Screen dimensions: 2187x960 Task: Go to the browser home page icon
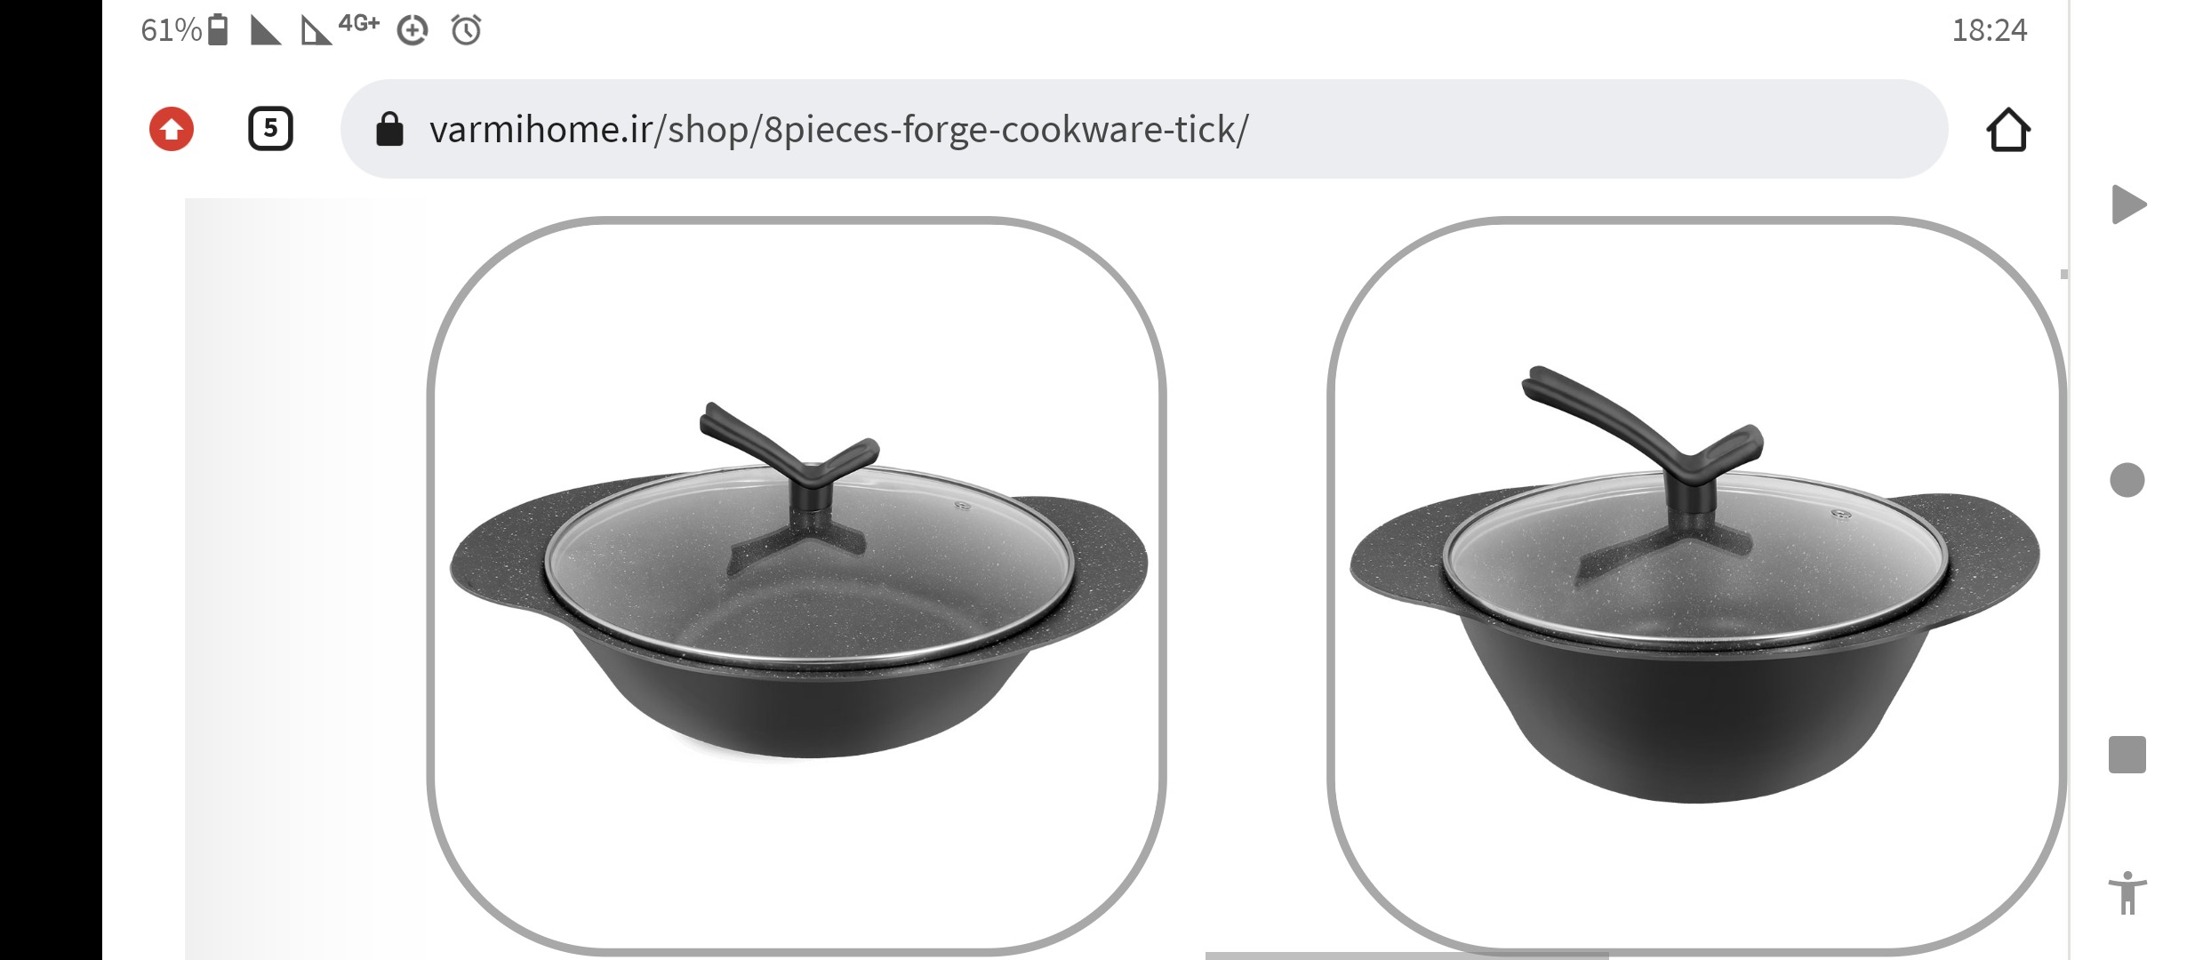(2007, 130)
